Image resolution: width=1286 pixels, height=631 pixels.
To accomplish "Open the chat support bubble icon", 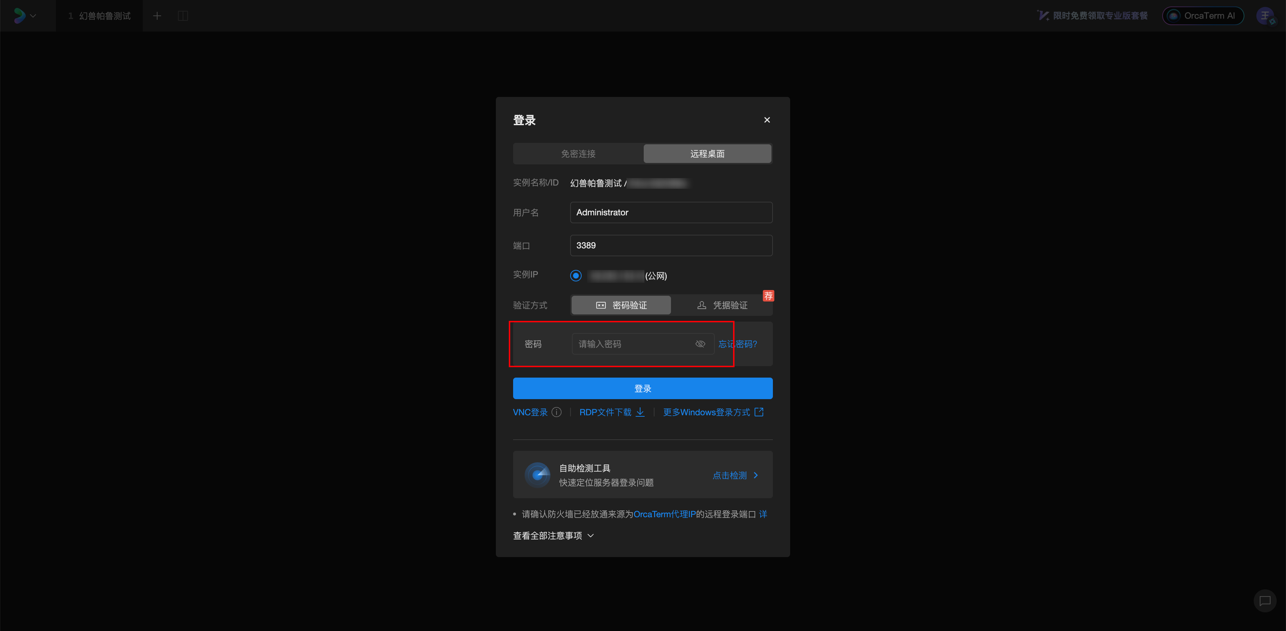I will [1264, 600].
